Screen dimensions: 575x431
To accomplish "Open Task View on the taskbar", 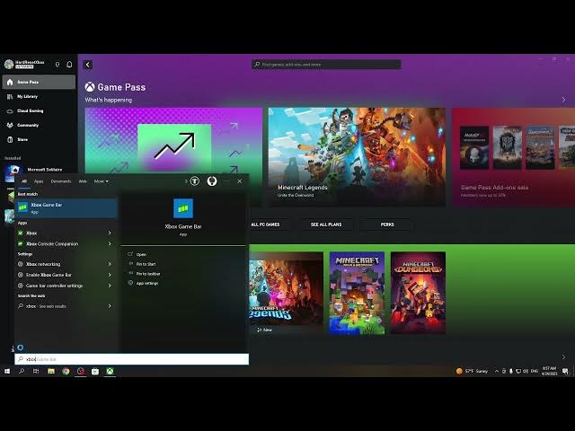I will 36,371.
